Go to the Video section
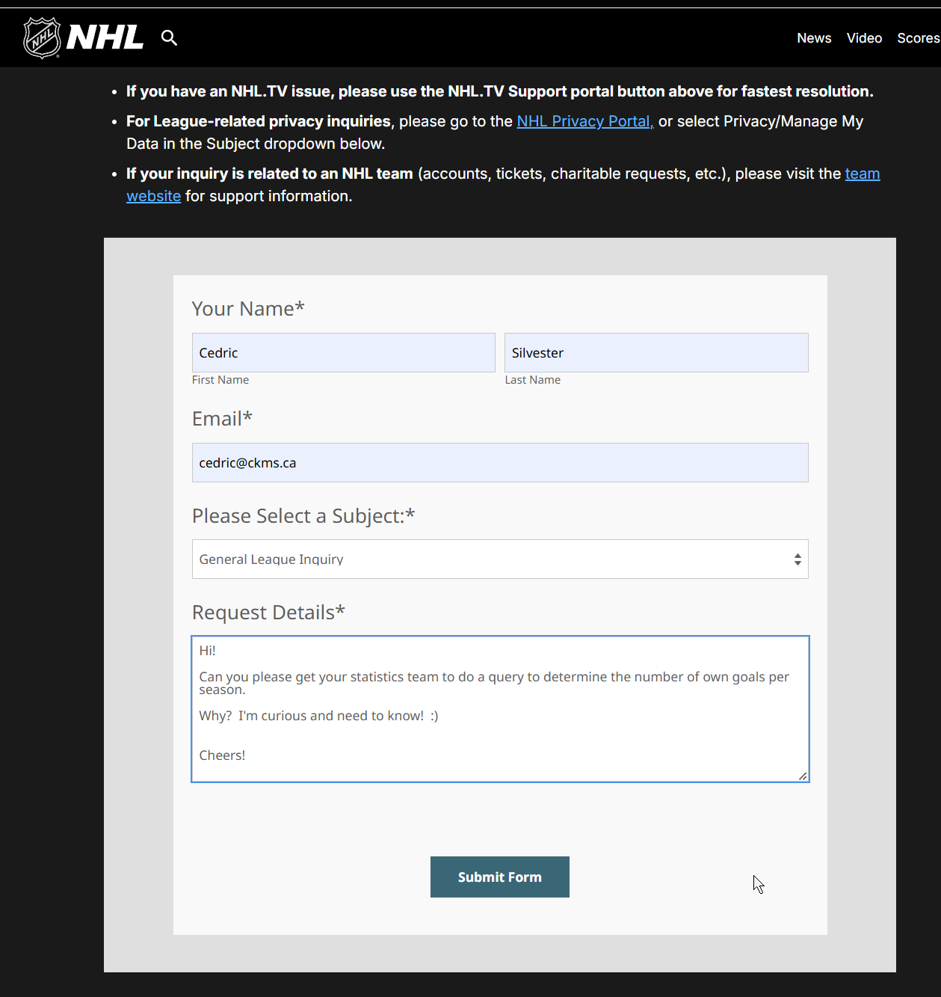 tap(864, 38)
